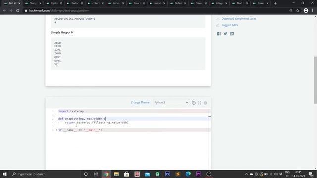The width and height of the screenshot is (317, 178).
Task: Open Microsoft Edge from the taskbar
Action: [188, 174]
